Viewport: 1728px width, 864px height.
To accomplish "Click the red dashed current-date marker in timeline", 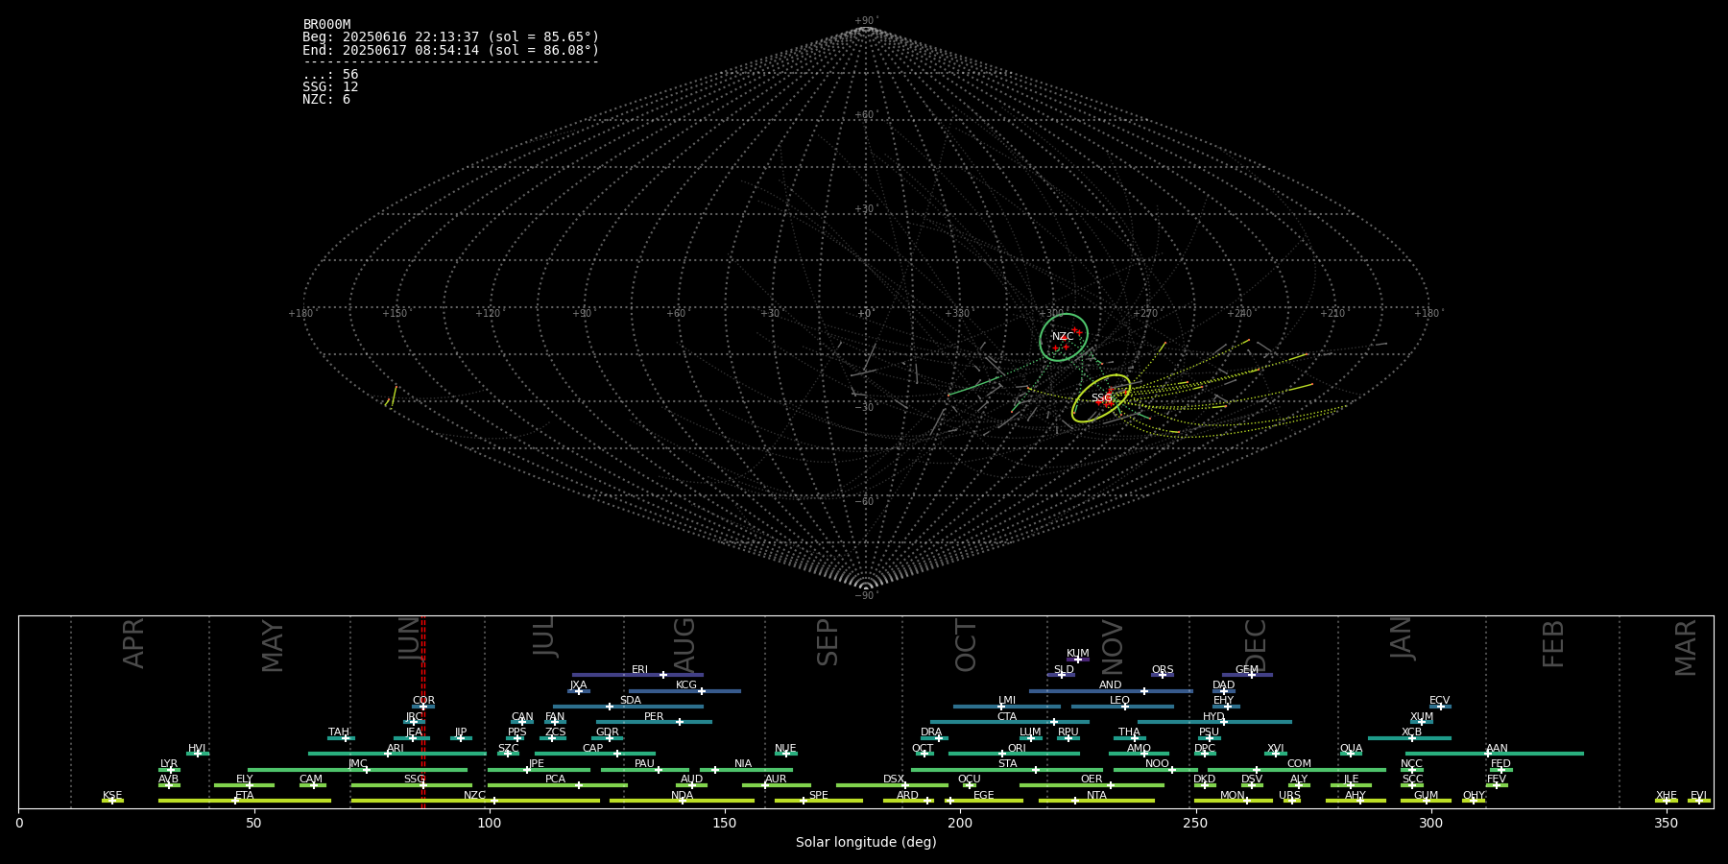I will [423, 710].
